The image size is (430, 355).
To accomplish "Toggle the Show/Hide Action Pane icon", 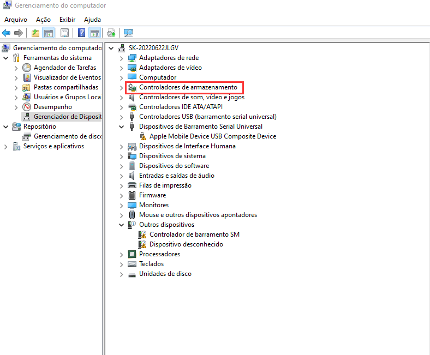I will click(x=95, y=33).
